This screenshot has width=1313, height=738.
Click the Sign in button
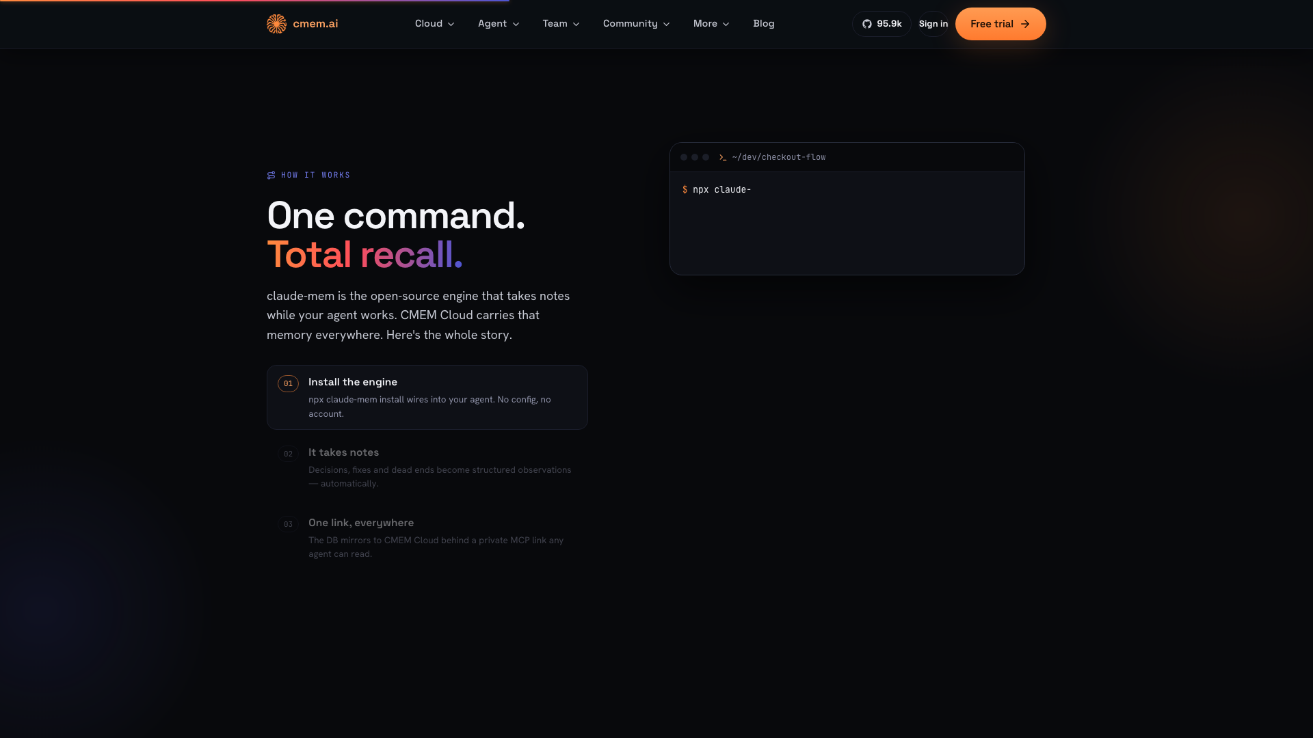click(933, 24)
